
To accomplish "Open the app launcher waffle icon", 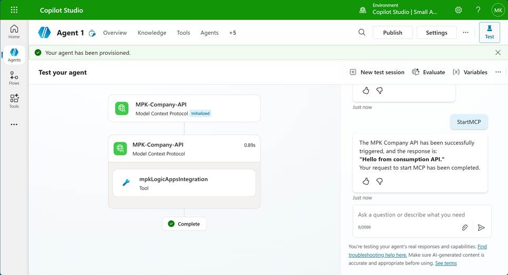I will click(x=14, y=10).
